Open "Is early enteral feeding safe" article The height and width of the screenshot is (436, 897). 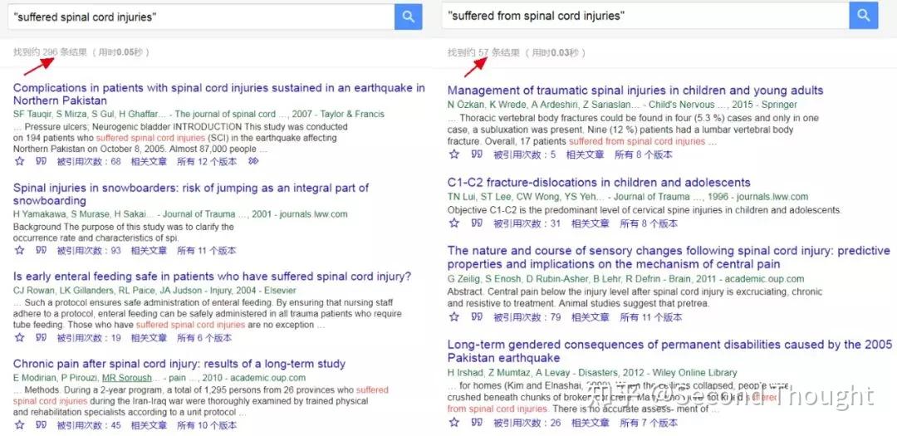(x=213, y=277)
